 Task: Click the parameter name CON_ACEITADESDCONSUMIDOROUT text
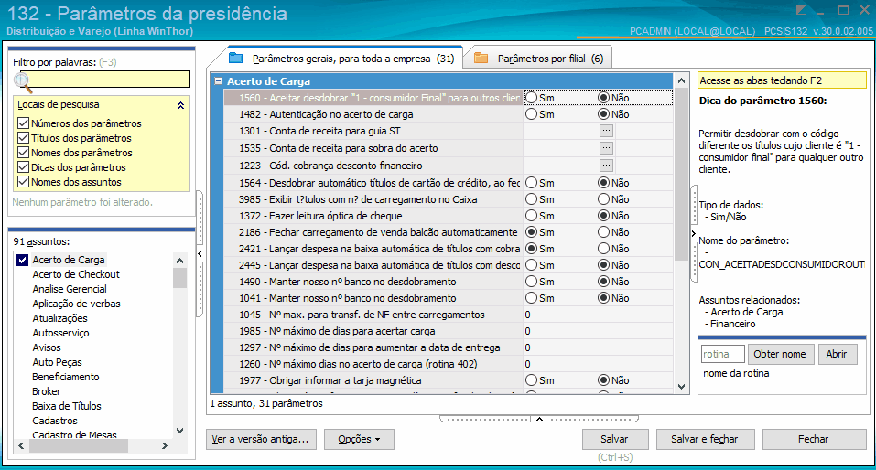click(782, 264)
